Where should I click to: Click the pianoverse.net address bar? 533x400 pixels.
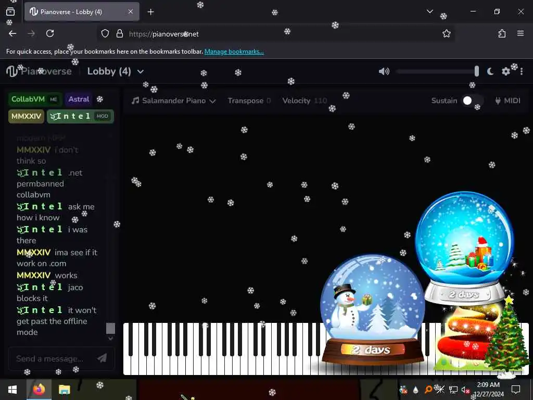[x=275, y=34]
